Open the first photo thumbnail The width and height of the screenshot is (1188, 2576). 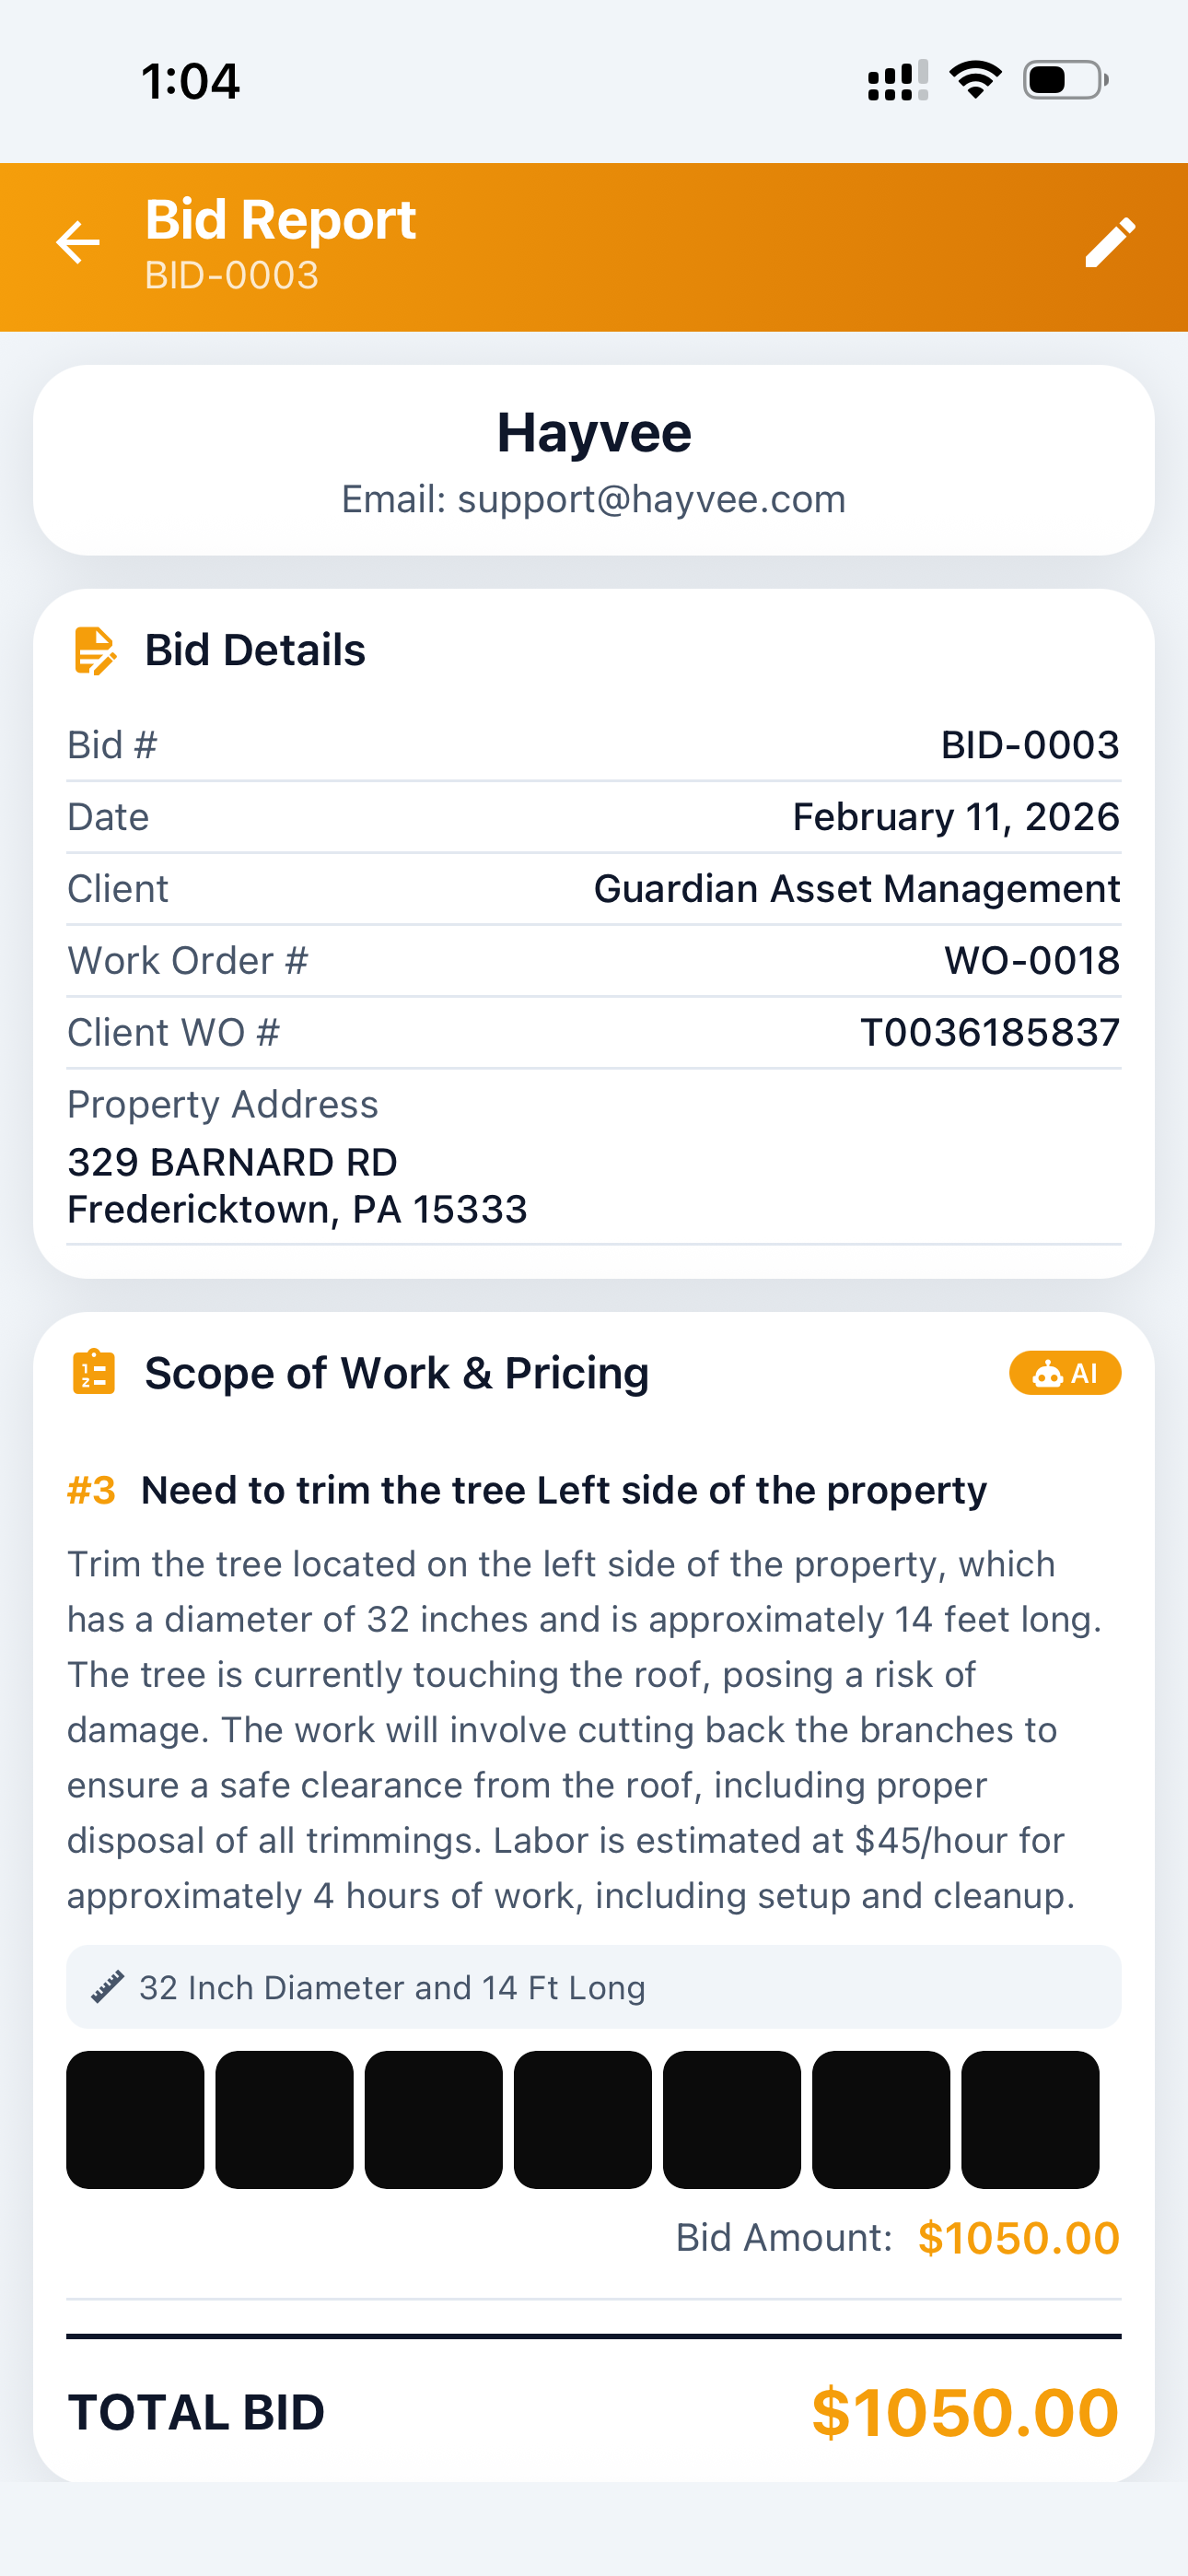click(x=135, y=2119)
